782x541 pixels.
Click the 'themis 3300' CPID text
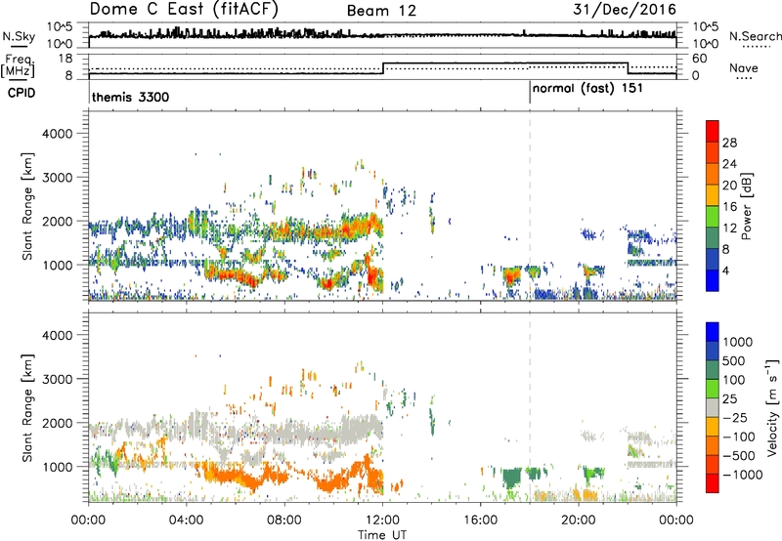point(131,97)
